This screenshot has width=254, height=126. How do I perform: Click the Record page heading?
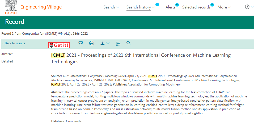pyautogui.click(x=15, y=22)
